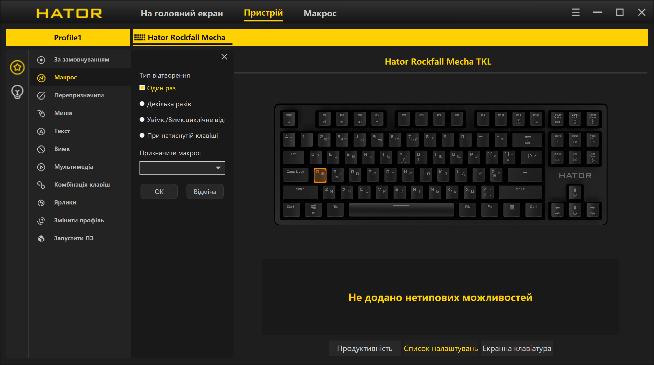
Task: Open the hamburger menu icon in title bar
Action: (576, 13)
